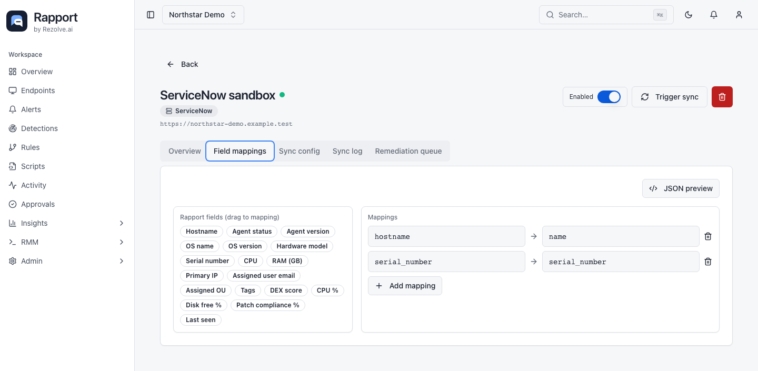Click the search magnifier icon
The image size is (758, 371).
[550, 15]
